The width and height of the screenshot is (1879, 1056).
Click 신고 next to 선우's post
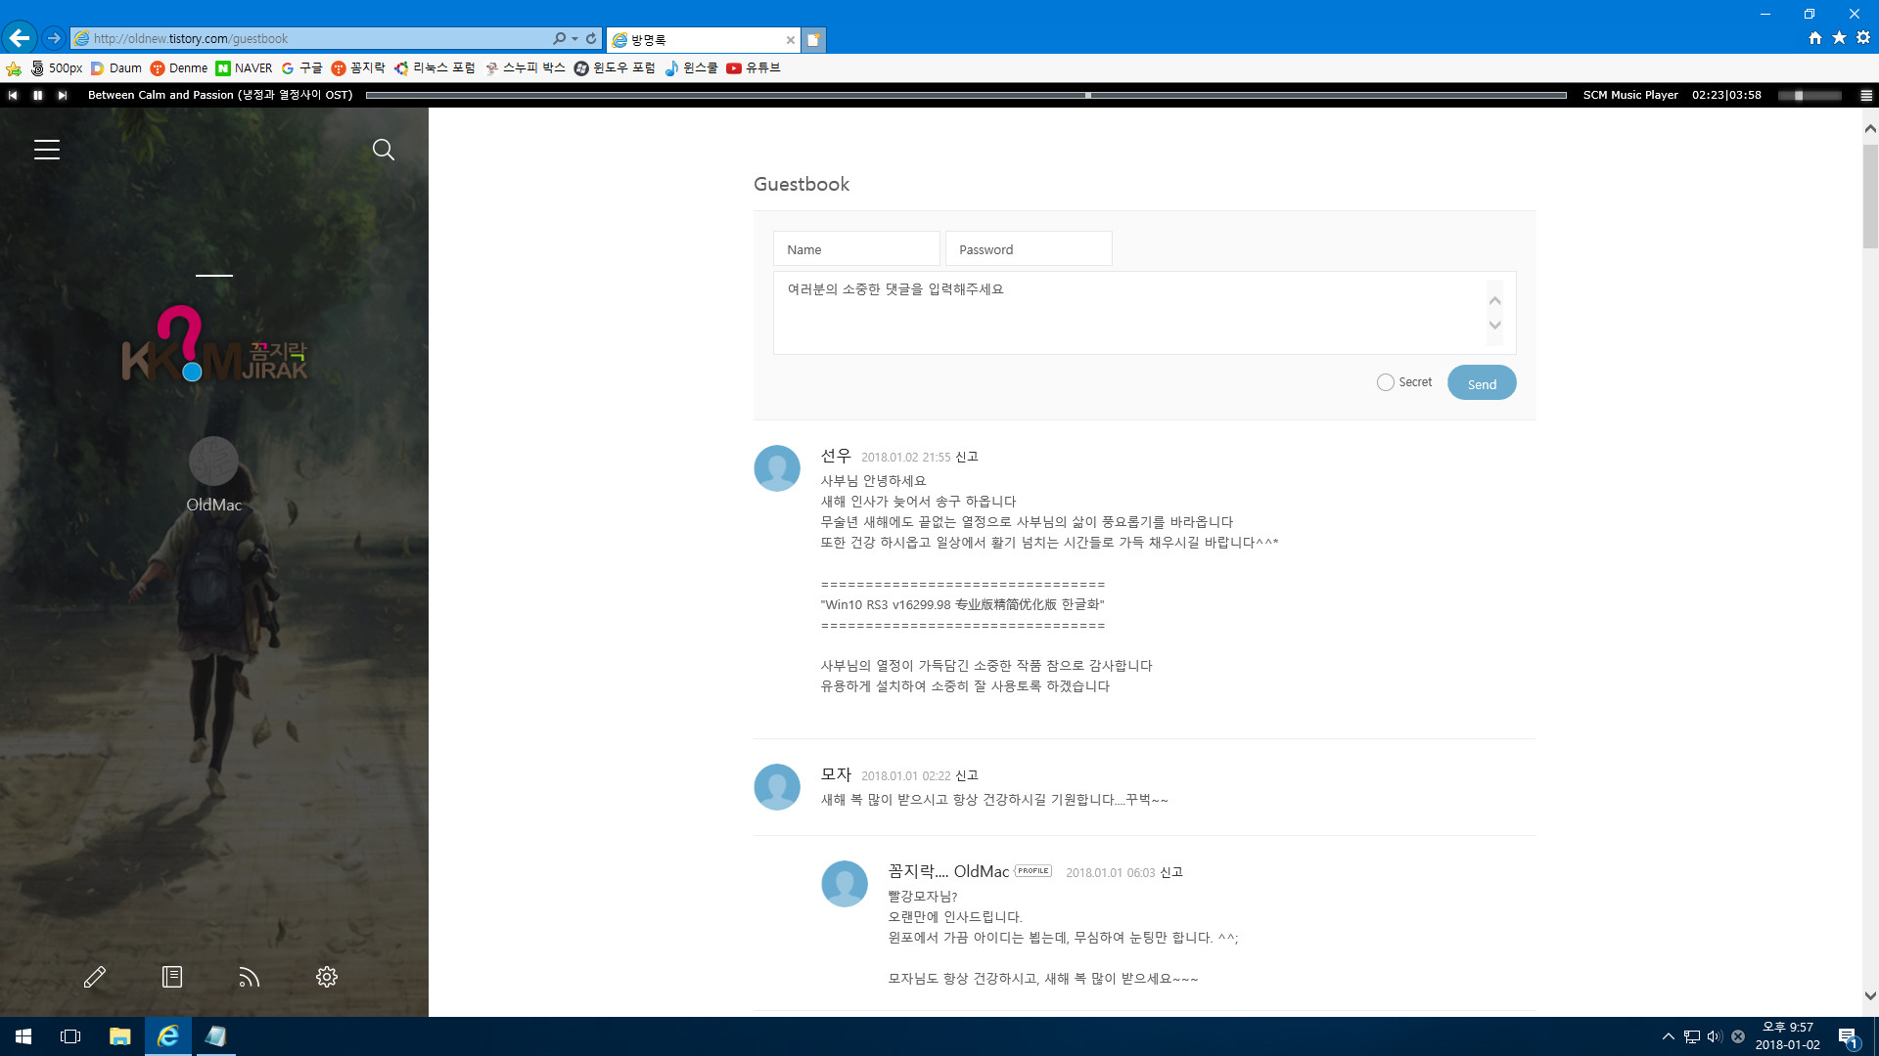[x=967, y=457]
